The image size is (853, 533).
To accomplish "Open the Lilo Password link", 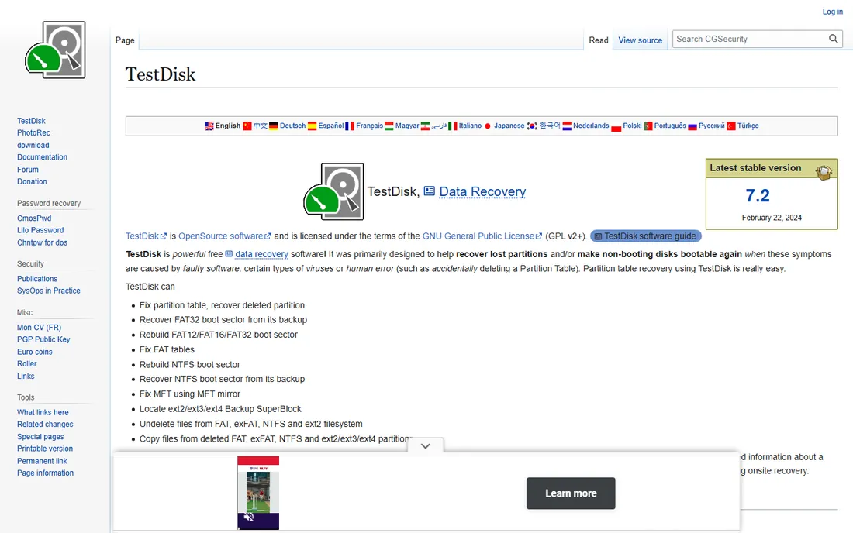I will click(x=40, y=230).
